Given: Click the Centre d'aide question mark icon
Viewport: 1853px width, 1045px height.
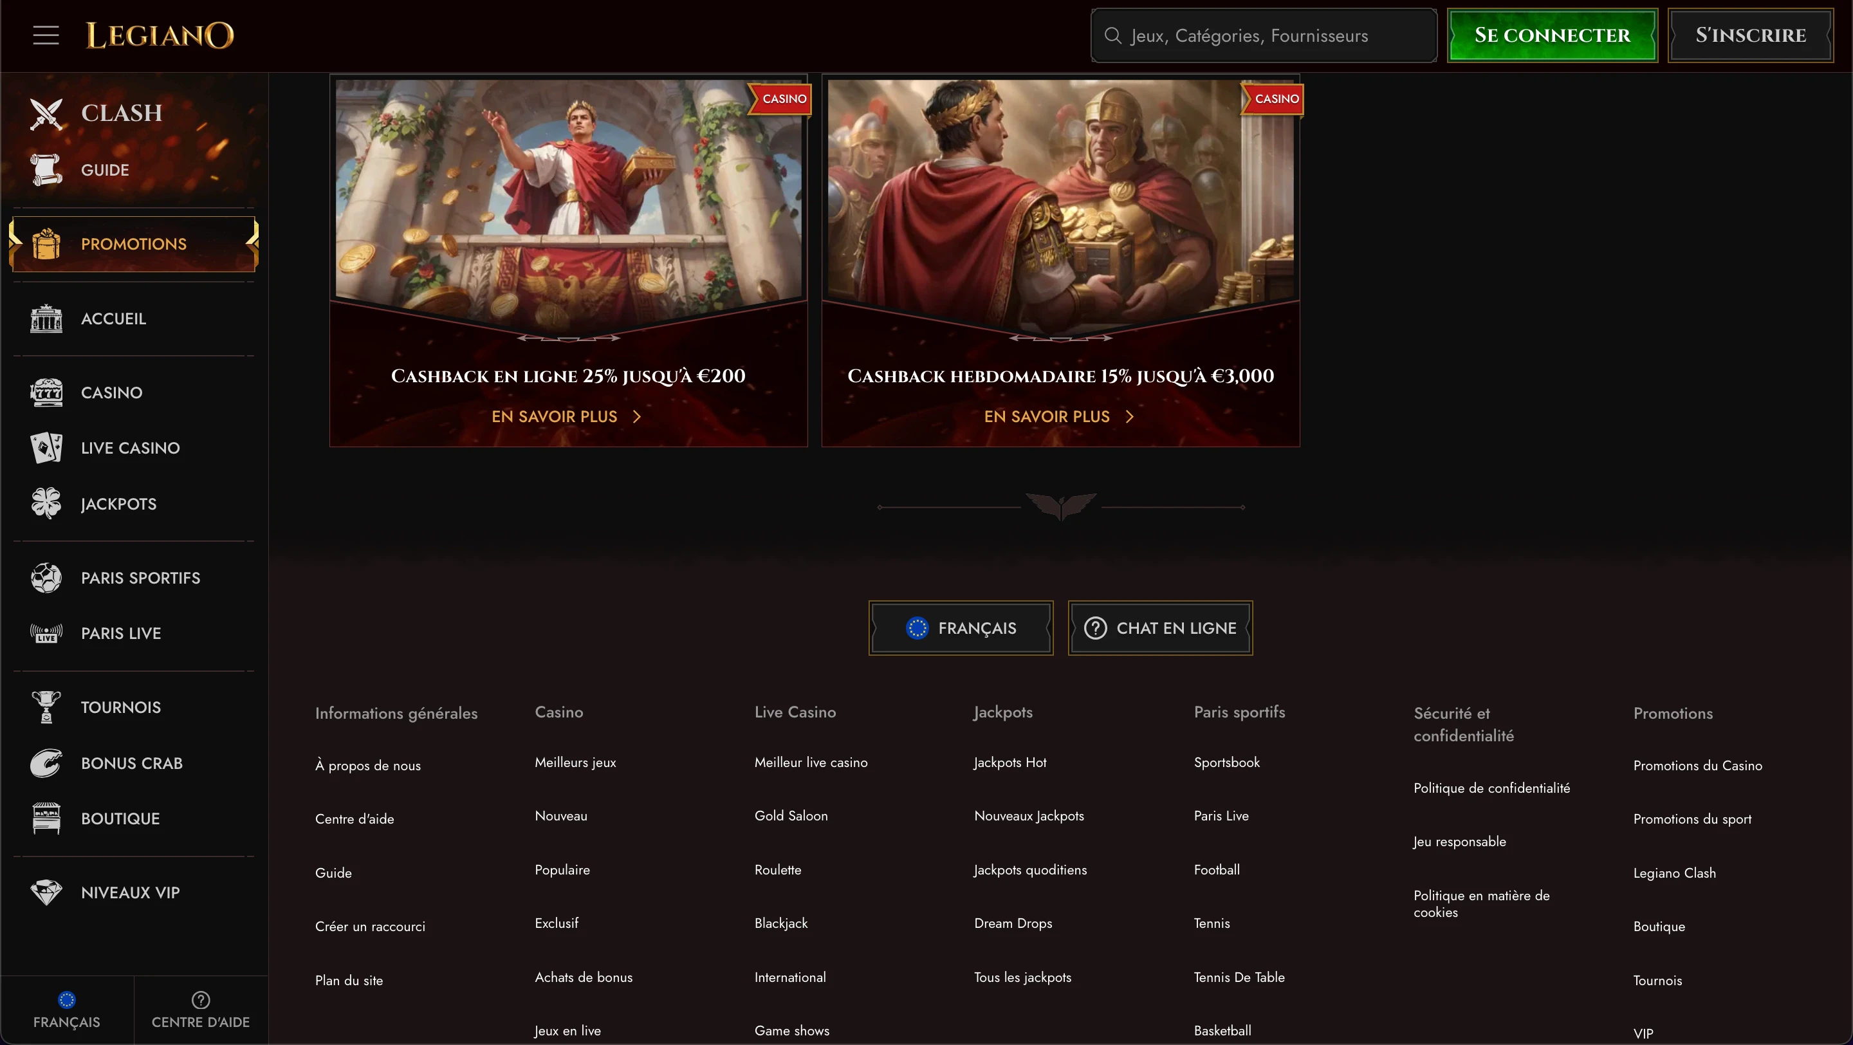Looking at the screenshot, I should pos(201,1000).
